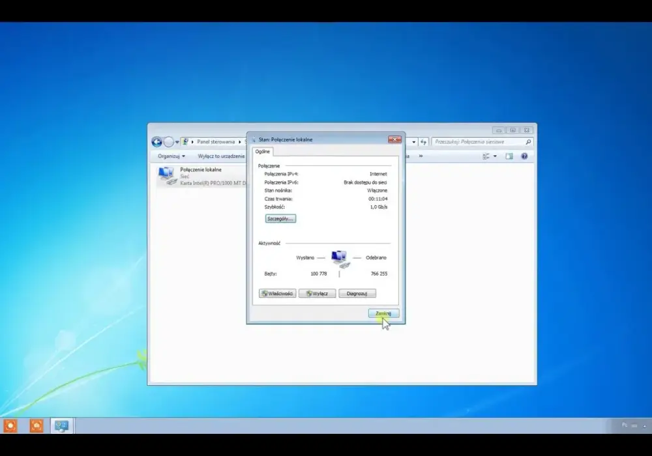Open the Organizuj menu
The width and height of the screenshot is (652, 456).
pos(171,156)
